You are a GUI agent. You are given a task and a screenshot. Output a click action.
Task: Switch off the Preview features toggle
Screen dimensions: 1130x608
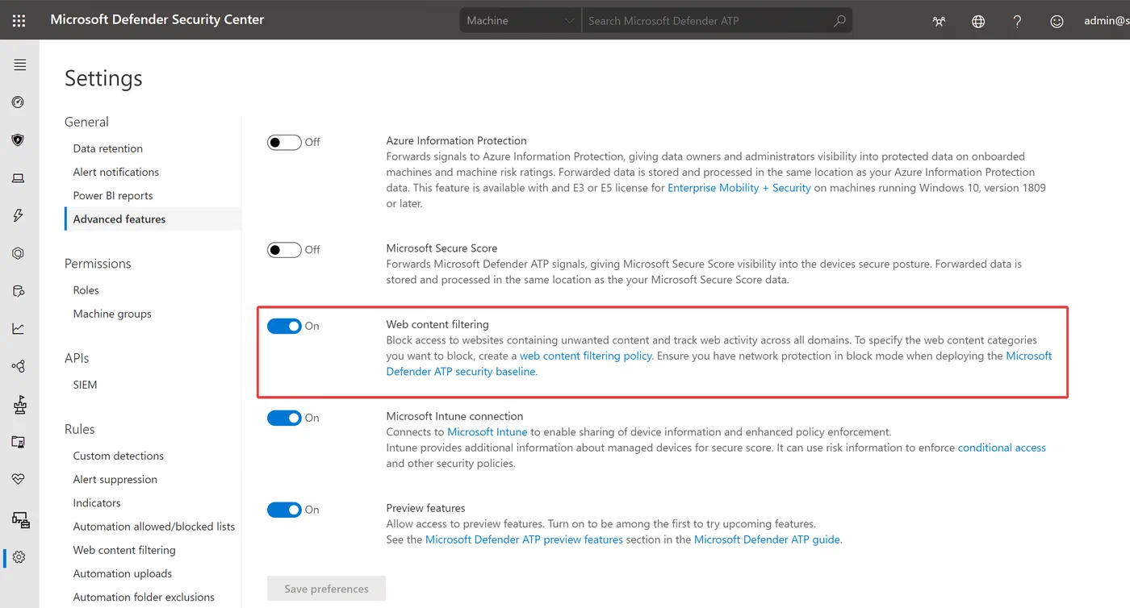click(284, 510)
